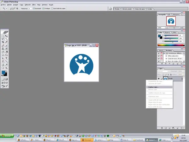Open the Filtro menu
The width and height of the screenshot is (189, 142).
[x=34, y=5]
